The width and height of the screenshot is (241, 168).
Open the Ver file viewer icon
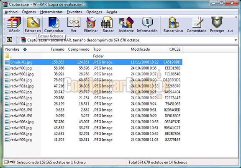click(x=74, y=22)
